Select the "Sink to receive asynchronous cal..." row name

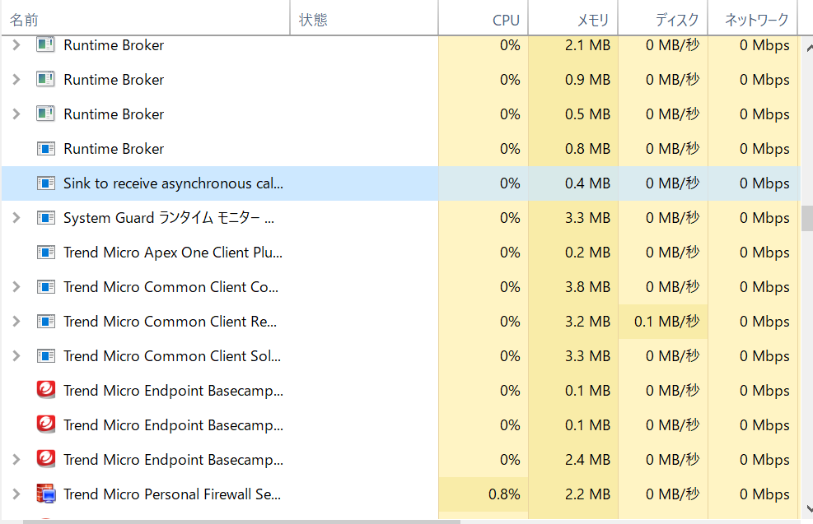pos(173,183)
